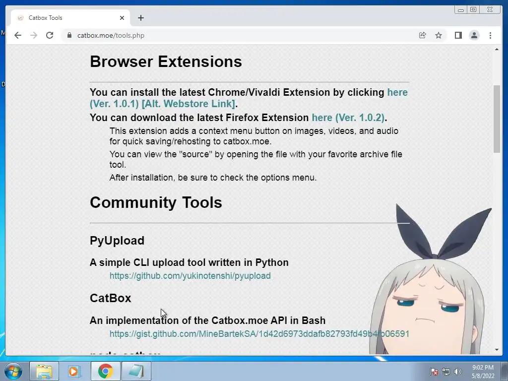Click 'After installation, be sure to check the options menu.'
Screen dimensions: 508x381
pyautogui.click(x=213, y=178)
